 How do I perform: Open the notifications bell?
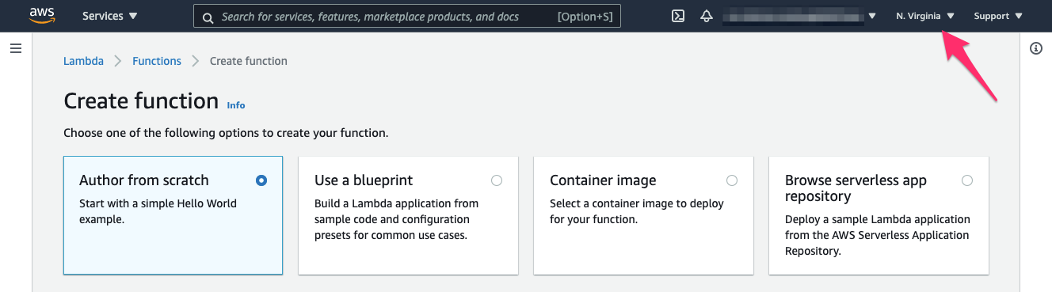pos(707,16)
